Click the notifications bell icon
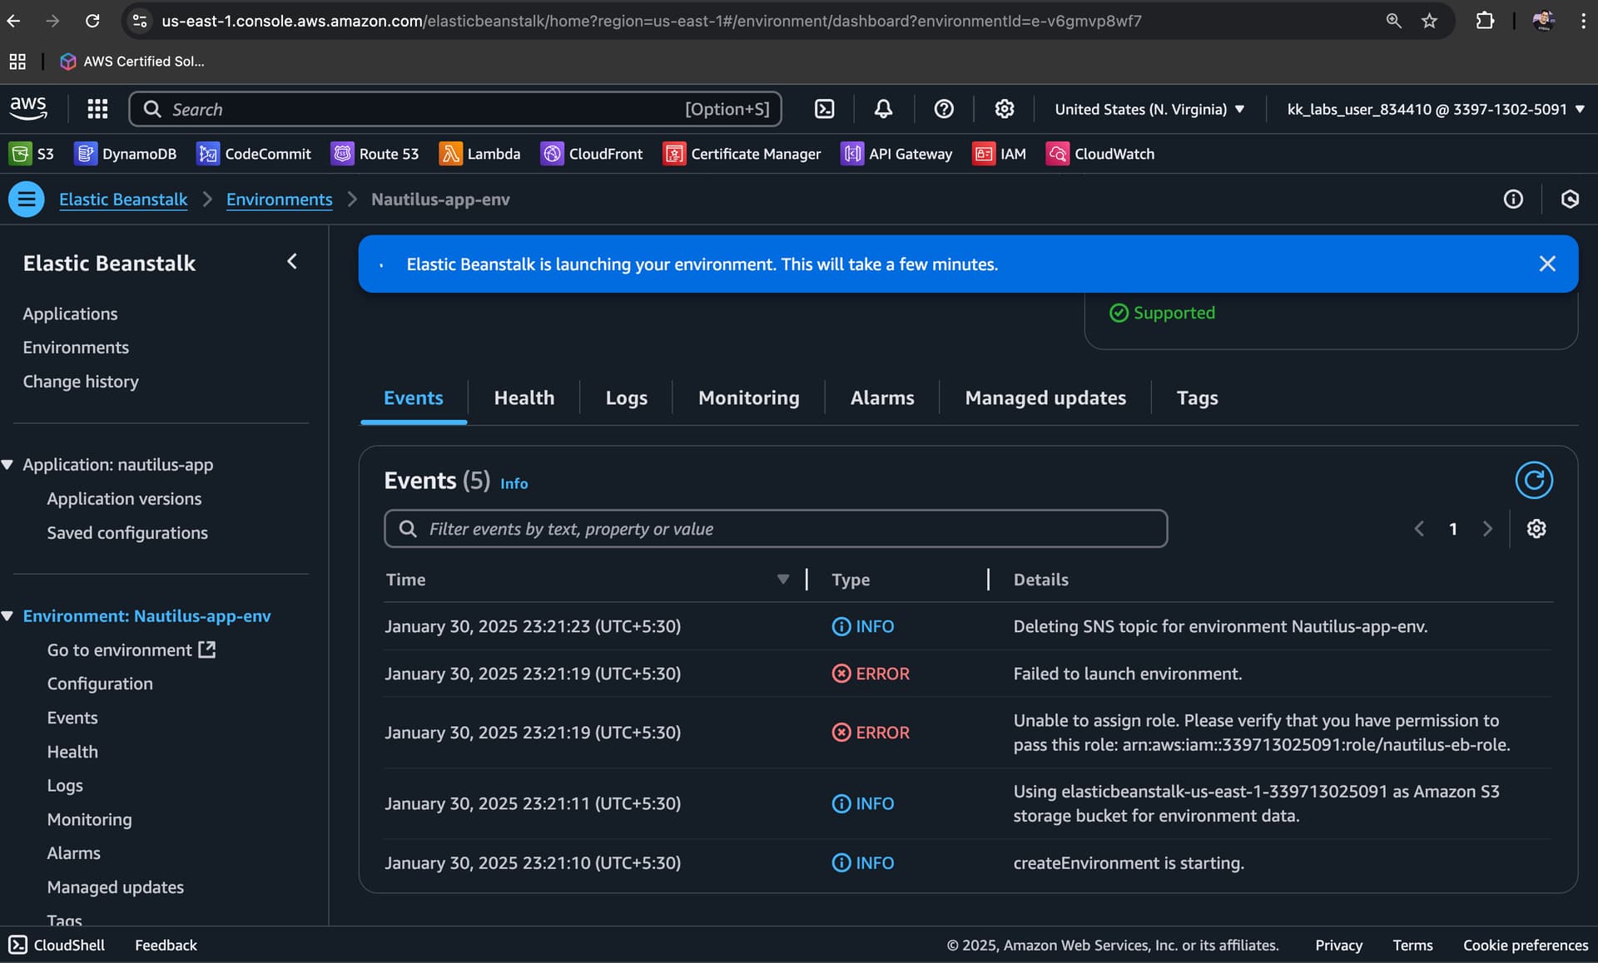1598x963 pixels. (x=883, y=109)
